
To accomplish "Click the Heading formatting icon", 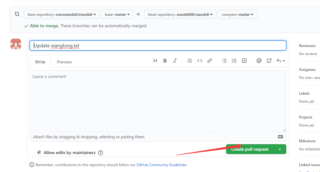I will [x=155, y=61].
